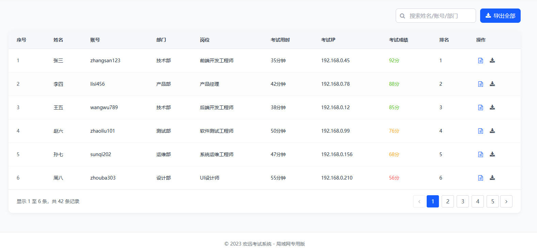This screenshot has height=251, width=537.
Task: Click the search magnifier icon
Action: coord(402,16)
